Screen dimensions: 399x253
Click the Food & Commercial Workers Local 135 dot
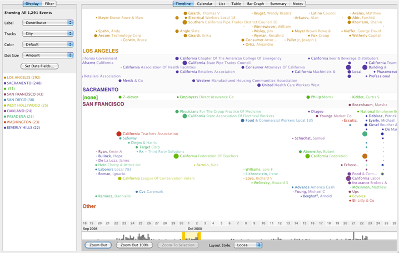pyautogui.click(x=242, y=121)
